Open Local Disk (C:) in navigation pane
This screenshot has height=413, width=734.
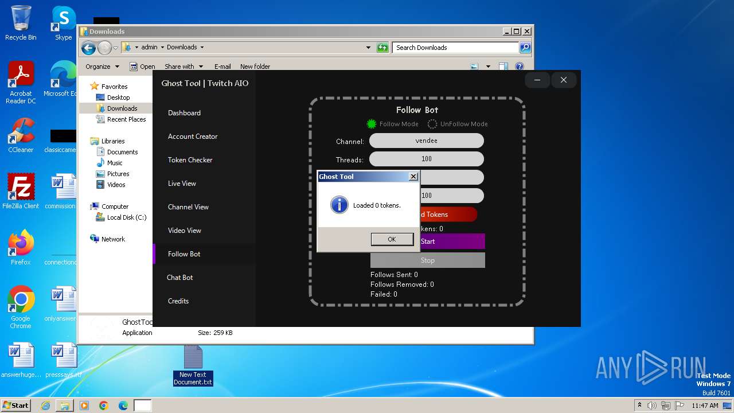click(127, 217)
